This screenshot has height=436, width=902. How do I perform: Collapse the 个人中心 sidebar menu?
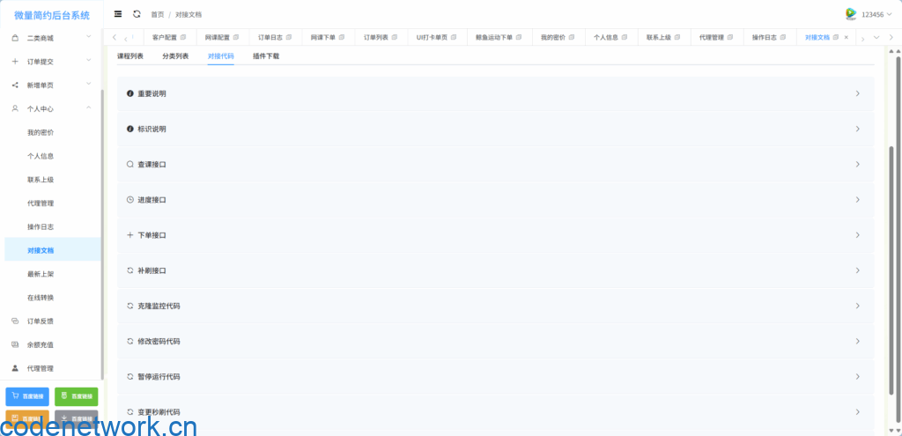(x=88, y=108)
